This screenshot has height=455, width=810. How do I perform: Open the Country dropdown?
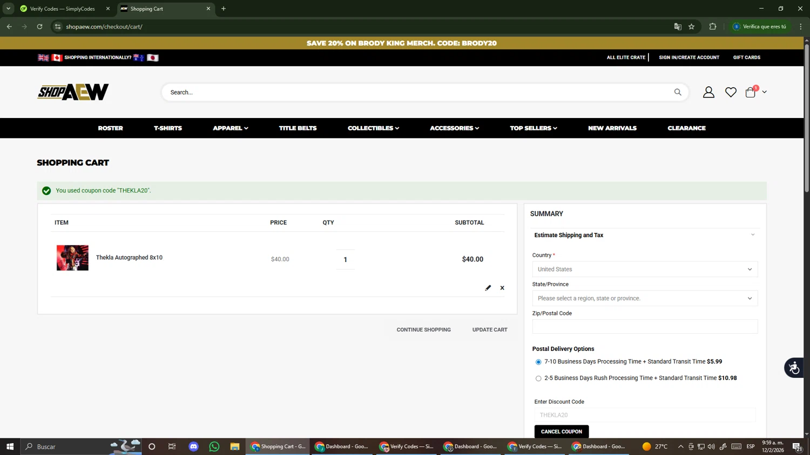coord(645,270)
